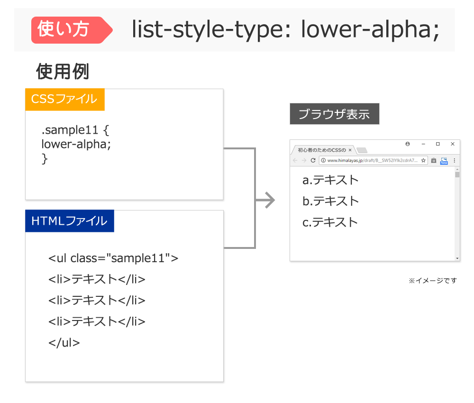Click the browser back arrow
This screenshot has height=403, width=474.
click(295, 160)
